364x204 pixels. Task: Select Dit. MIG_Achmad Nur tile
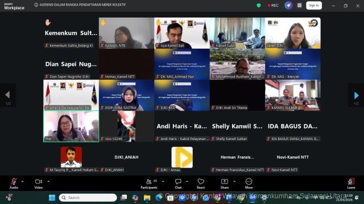(x=182, y=64)
